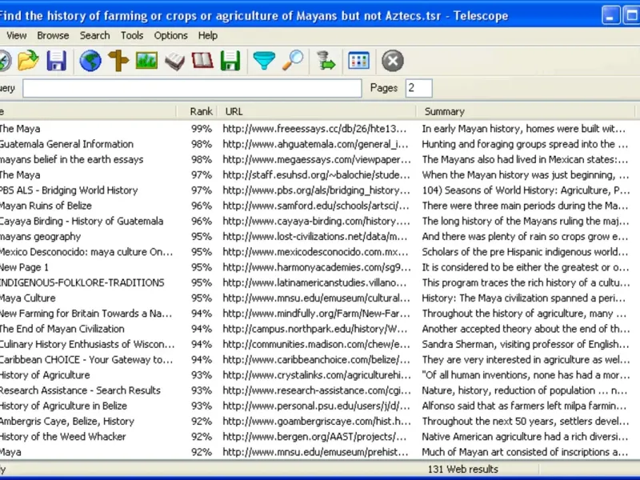Viewport: 640px width, 480px height.
Task: Open the Search menu
Action: (94, 35)
